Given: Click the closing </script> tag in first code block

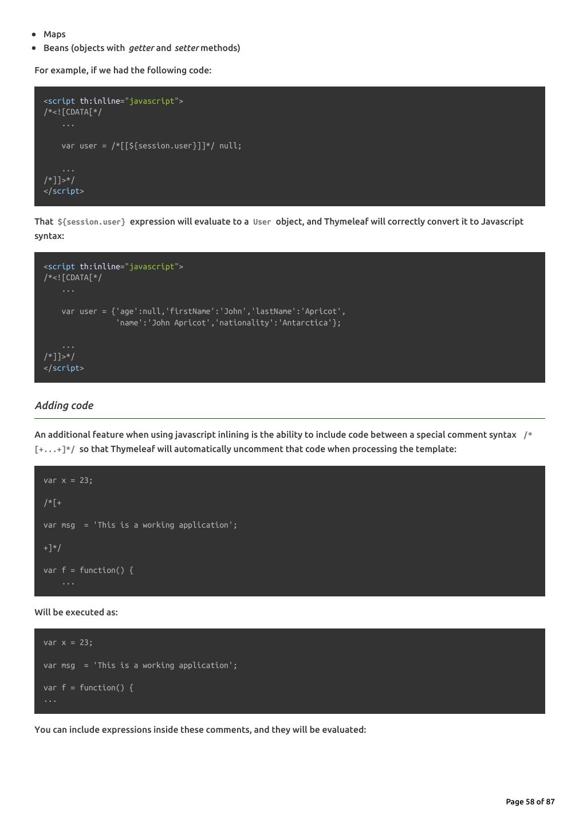Looking at the screenshot, I should 64,191.
